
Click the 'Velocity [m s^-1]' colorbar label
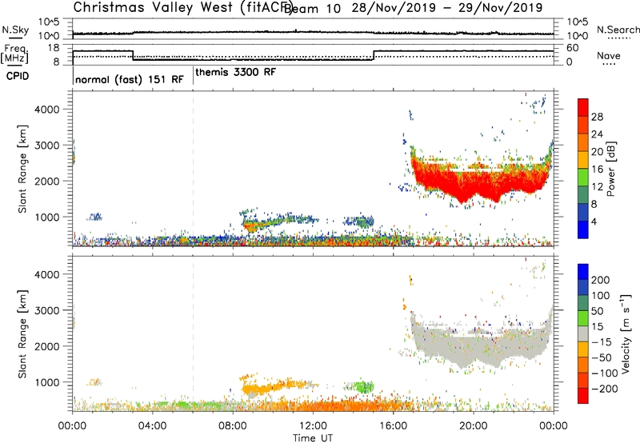[x=626, y=333]
